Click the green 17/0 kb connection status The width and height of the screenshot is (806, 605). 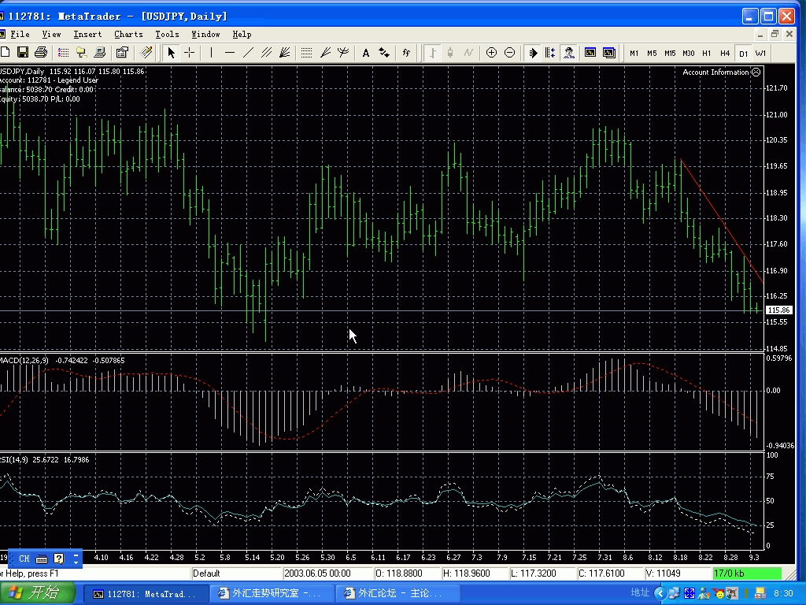coord(748,573)
